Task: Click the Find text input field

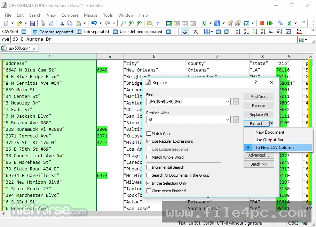Action: (x=186, y=102)
